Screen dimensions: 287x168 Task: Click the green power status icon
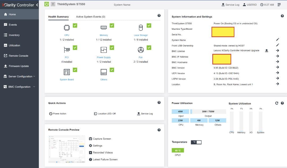tap(47, 4)
